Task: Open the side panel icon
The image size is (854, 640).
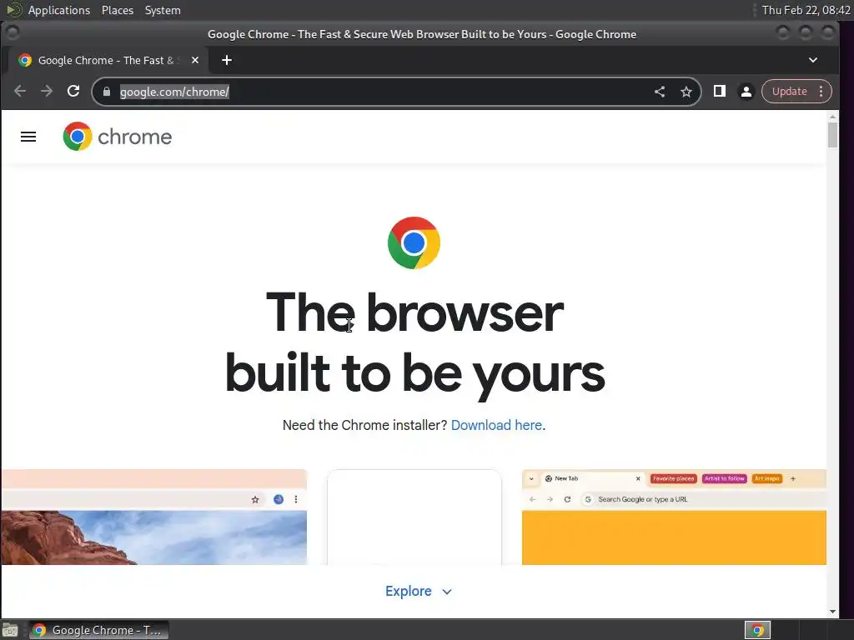Action: [720, 92]
